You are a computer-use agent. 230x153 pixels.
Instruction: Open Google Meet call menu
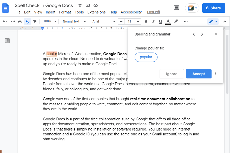point(192,8)
